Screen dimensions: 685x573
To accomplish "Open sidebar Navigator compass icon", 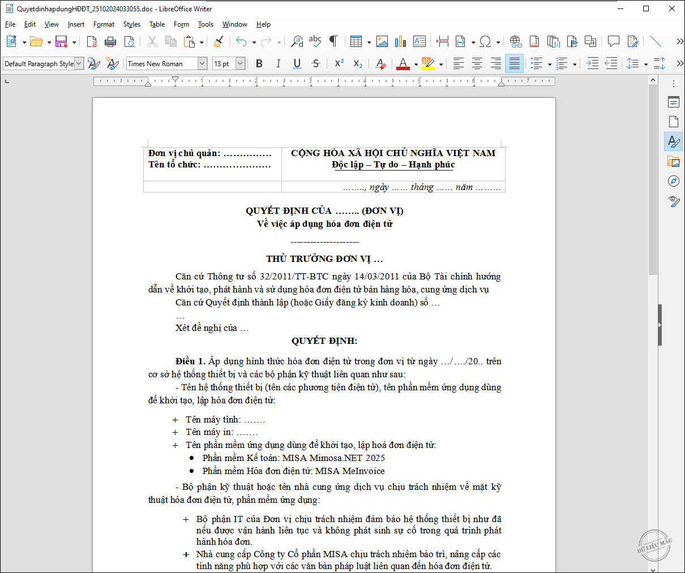I will tap(674, 181).
